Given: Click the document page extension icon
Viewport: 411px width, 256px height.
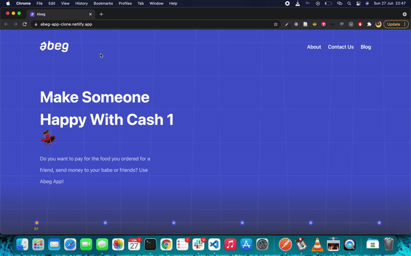Looking at the screenshot, I should point(306,25).
